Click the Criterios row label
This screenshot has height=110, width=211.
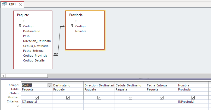tap(13, 101)
